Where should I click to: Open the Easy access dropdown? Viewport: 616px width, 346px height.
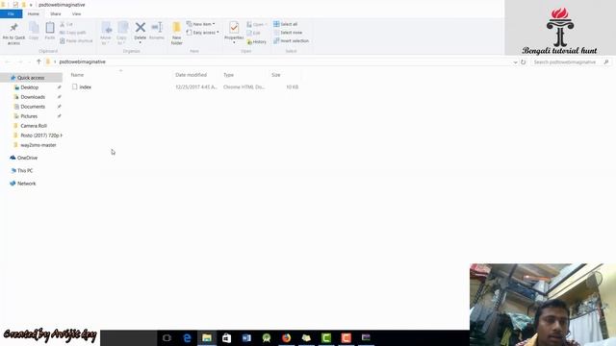(x=202, y=33)
